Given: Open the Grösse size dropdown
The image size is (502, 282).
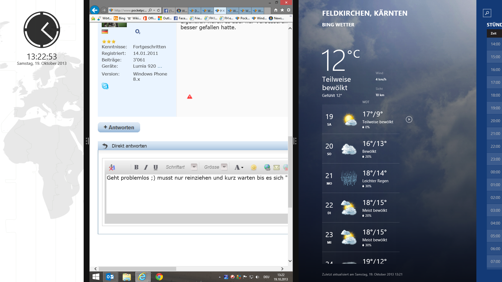Looking at the screenshot, I should (224, 167).
